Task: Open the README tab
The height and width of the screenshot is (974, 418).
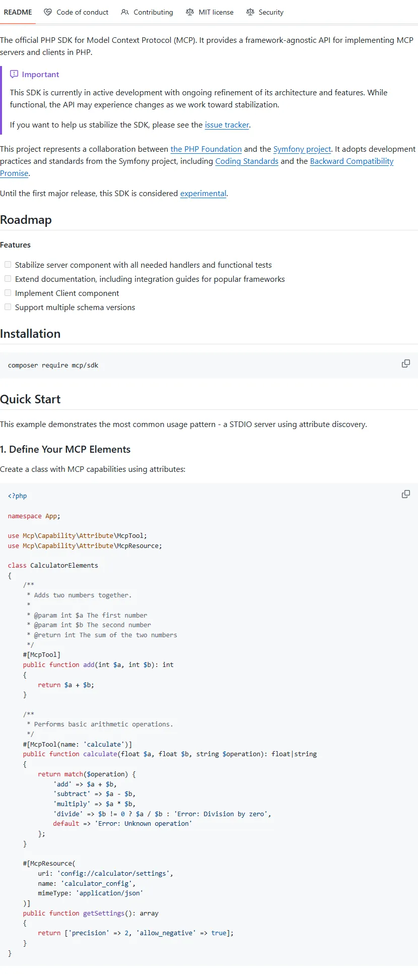Action: 18,12
